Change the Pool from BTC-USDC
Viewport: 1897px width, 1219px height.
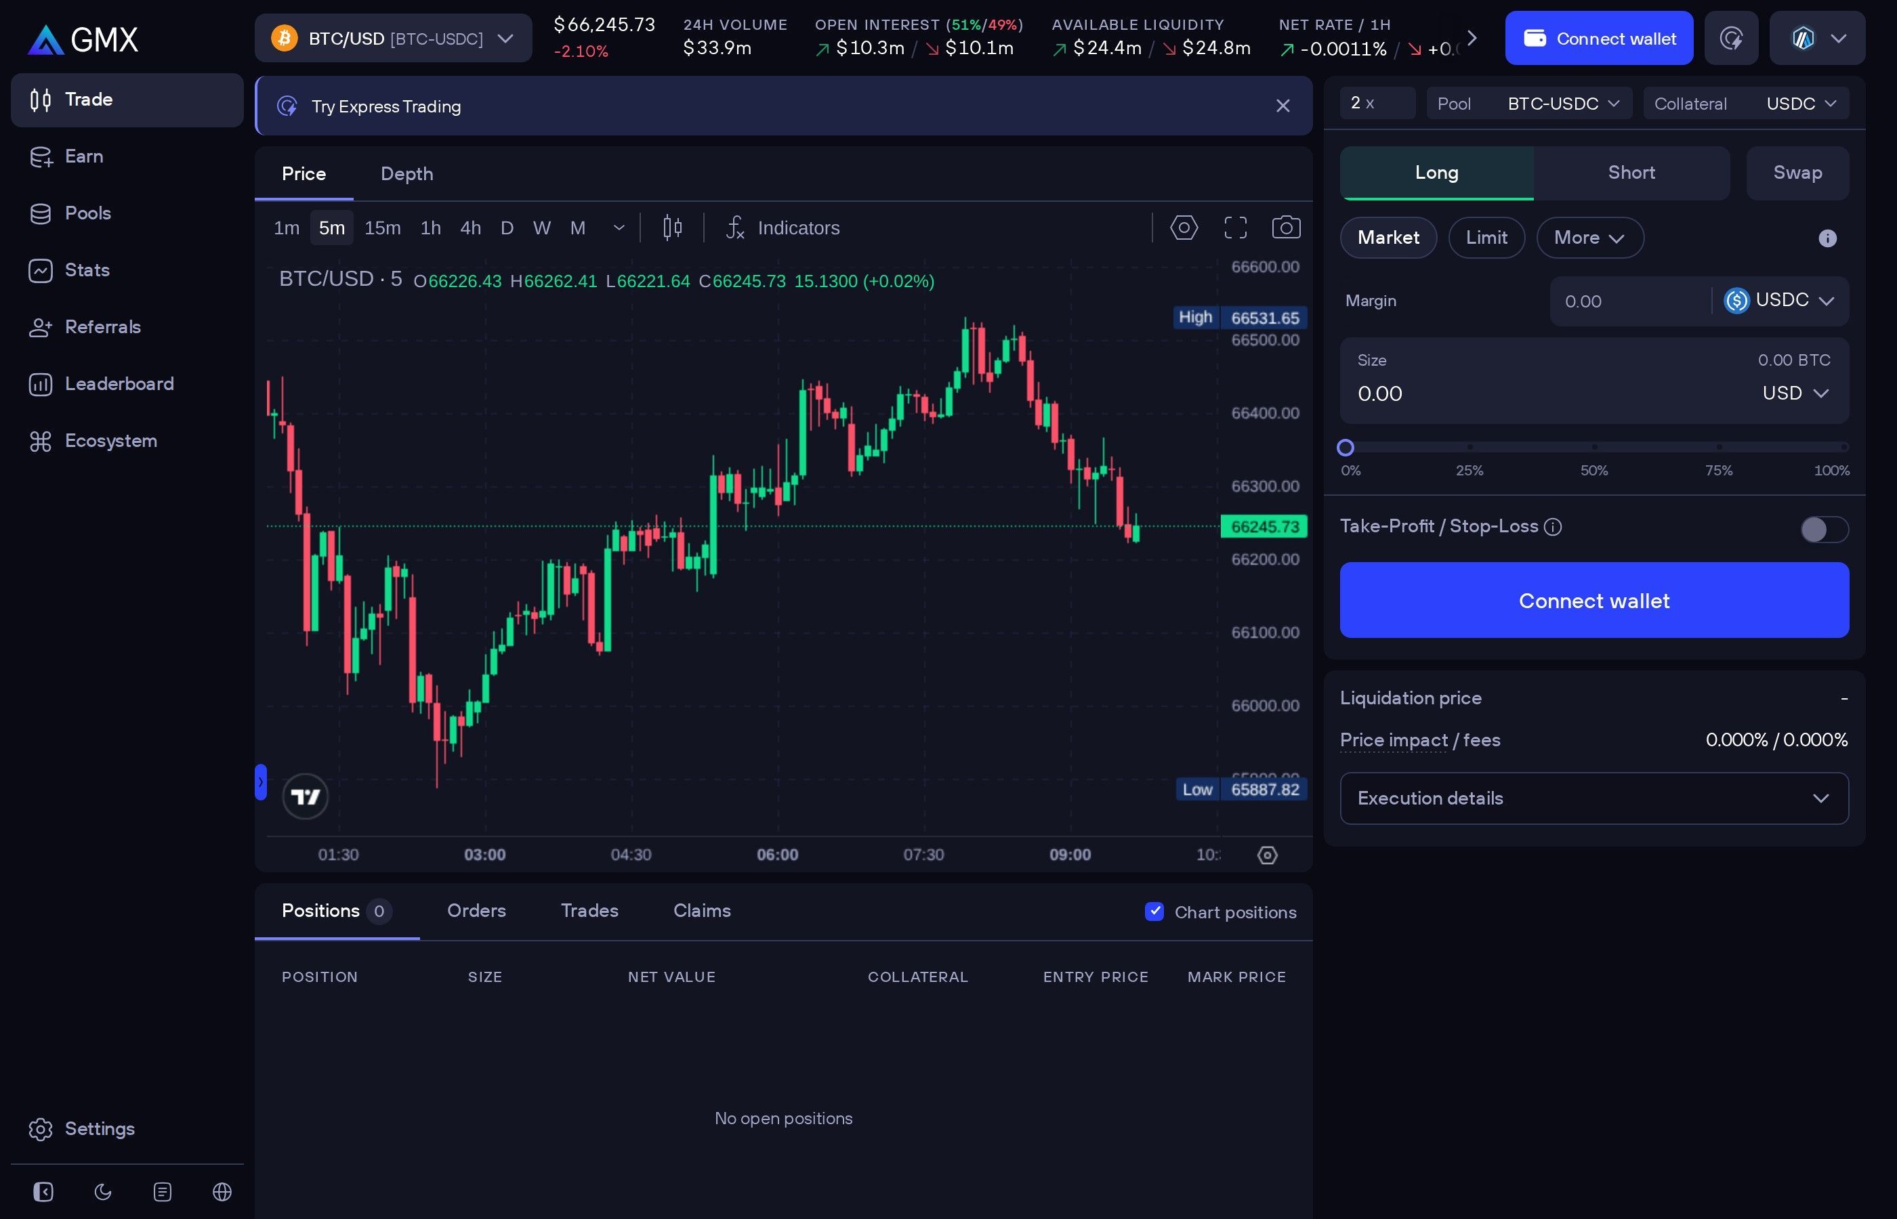(x=1562, y=103)
